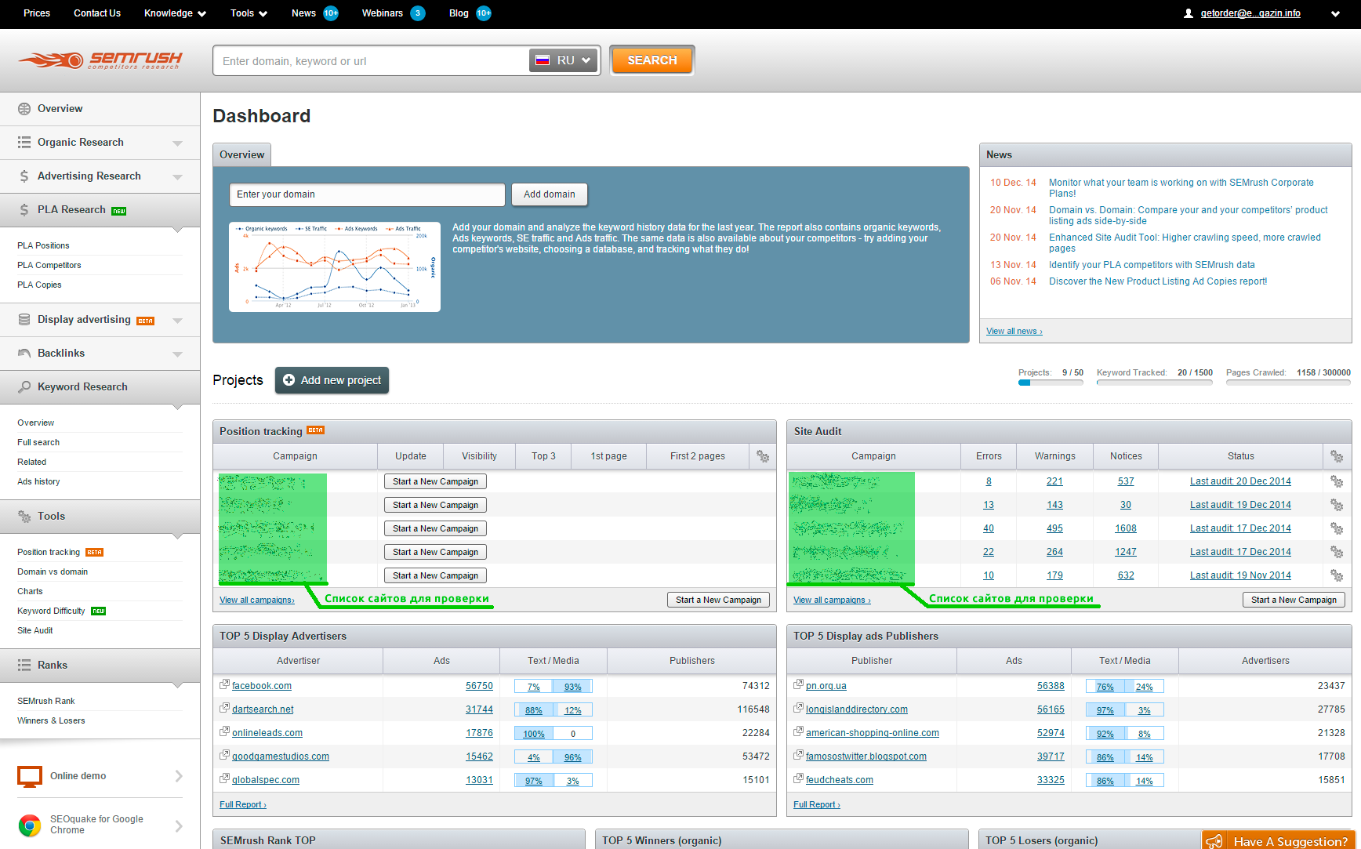The height and width of the screenshot is (849, 1361).
Task: Click the Advertising Research dollar icon
Action: pos(24,176)
